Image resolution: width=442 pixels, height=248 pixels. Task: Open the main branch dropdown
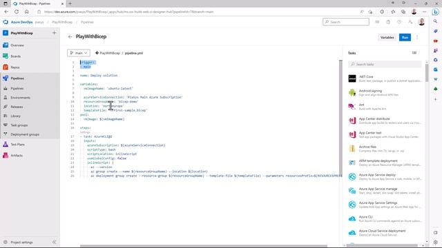[x=79, y=53]
